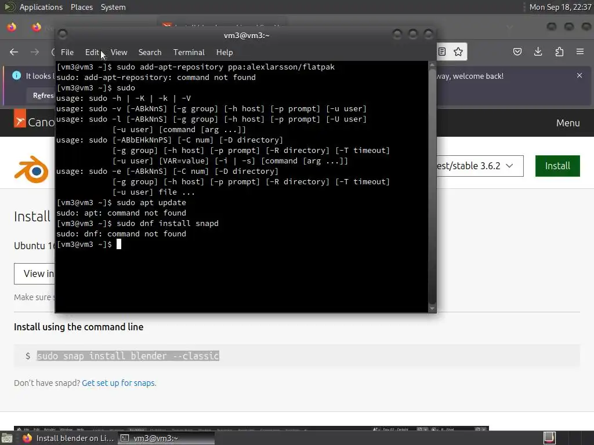Viewport: 594px width, 445px height.
Task: Click the terminal scrollbar down arrow
Action: (432, 309)
